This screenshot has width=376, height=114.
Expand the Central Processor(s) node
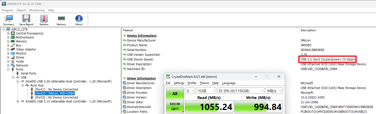click(8, 33)
